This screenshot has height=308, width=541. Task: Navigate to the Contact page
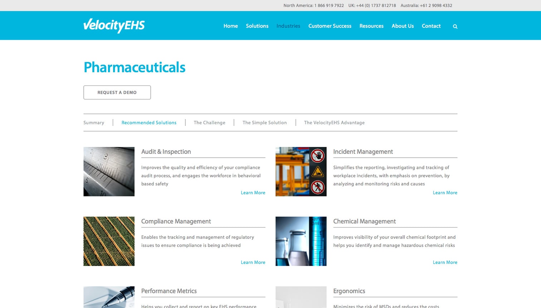[x=431, y=26]
